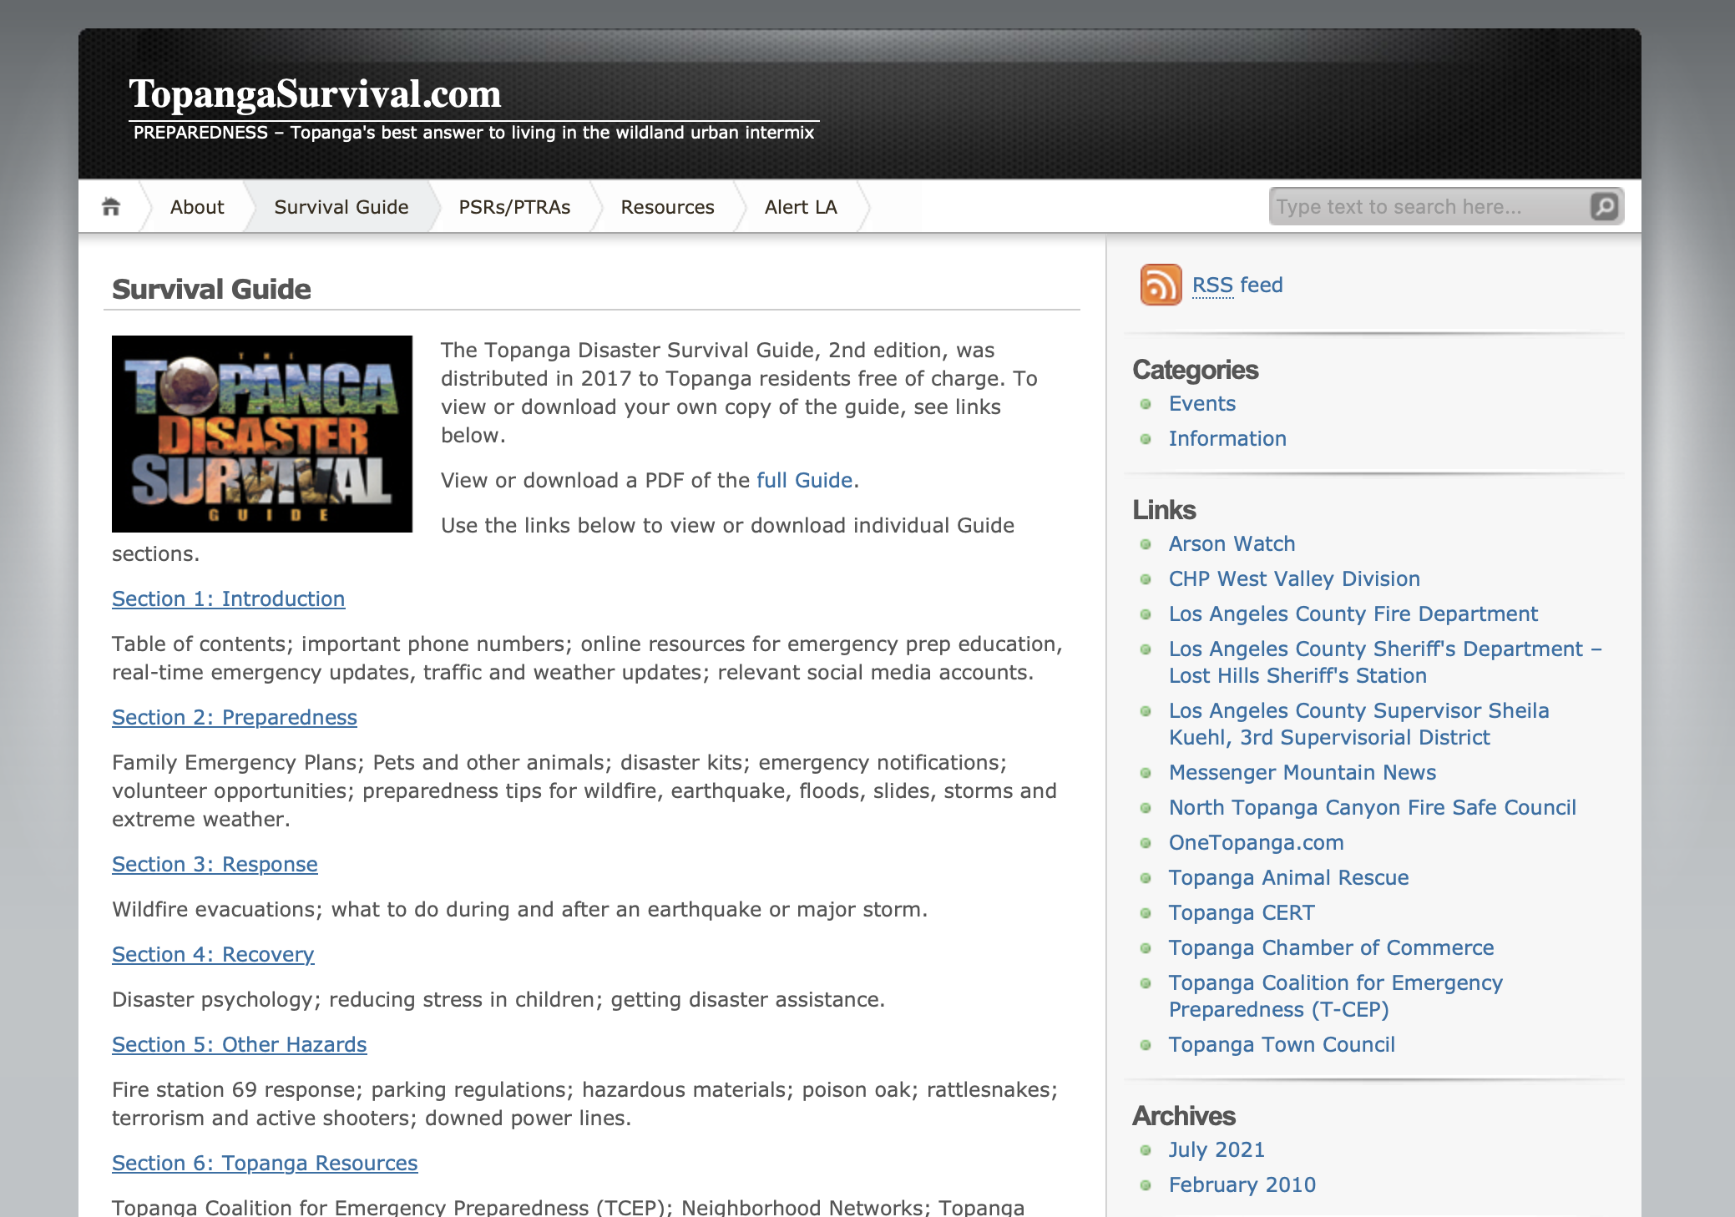Open the PSRs/PTRAs navigation tab
Viewport: 1735px width, 1217px height.
click(514, 207)
